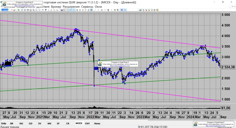The width and height of the screenshot is (236, 128).
Task: Click the 2 524,38 current price label
Action: click(228, 67)
